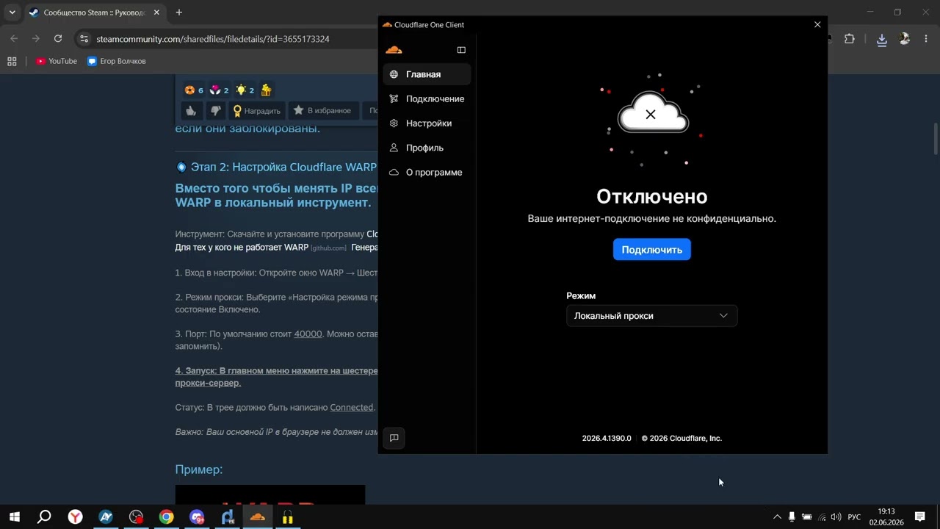Click the Cloudflare orange cloud logo in sidebar
The height and width of the screenshot is (529, 940).
point(394,50)
